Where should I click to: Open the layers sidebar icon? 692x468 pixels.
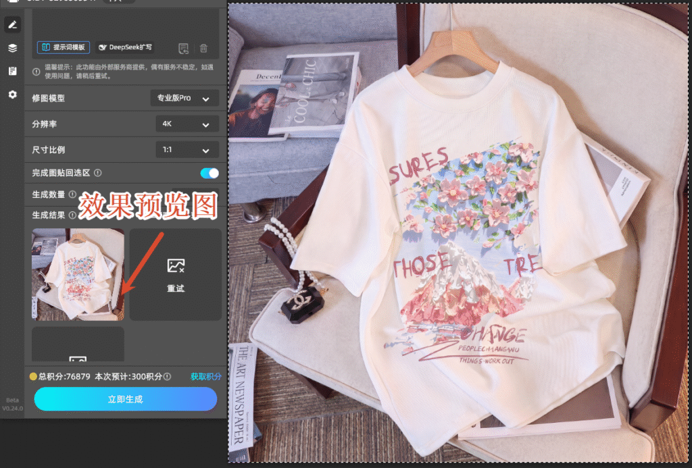tap(12, 48)
